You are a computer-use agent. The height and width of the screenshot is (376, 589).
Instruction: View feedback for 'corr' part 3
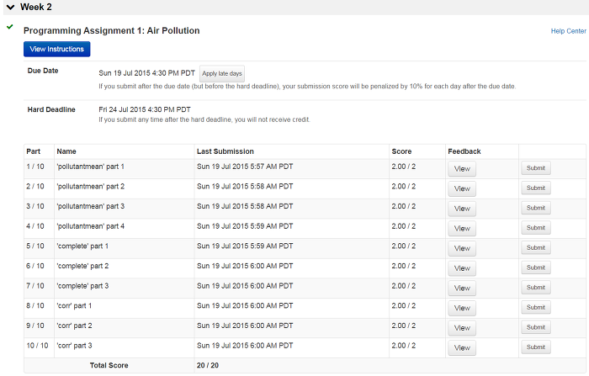coord(462,348)
